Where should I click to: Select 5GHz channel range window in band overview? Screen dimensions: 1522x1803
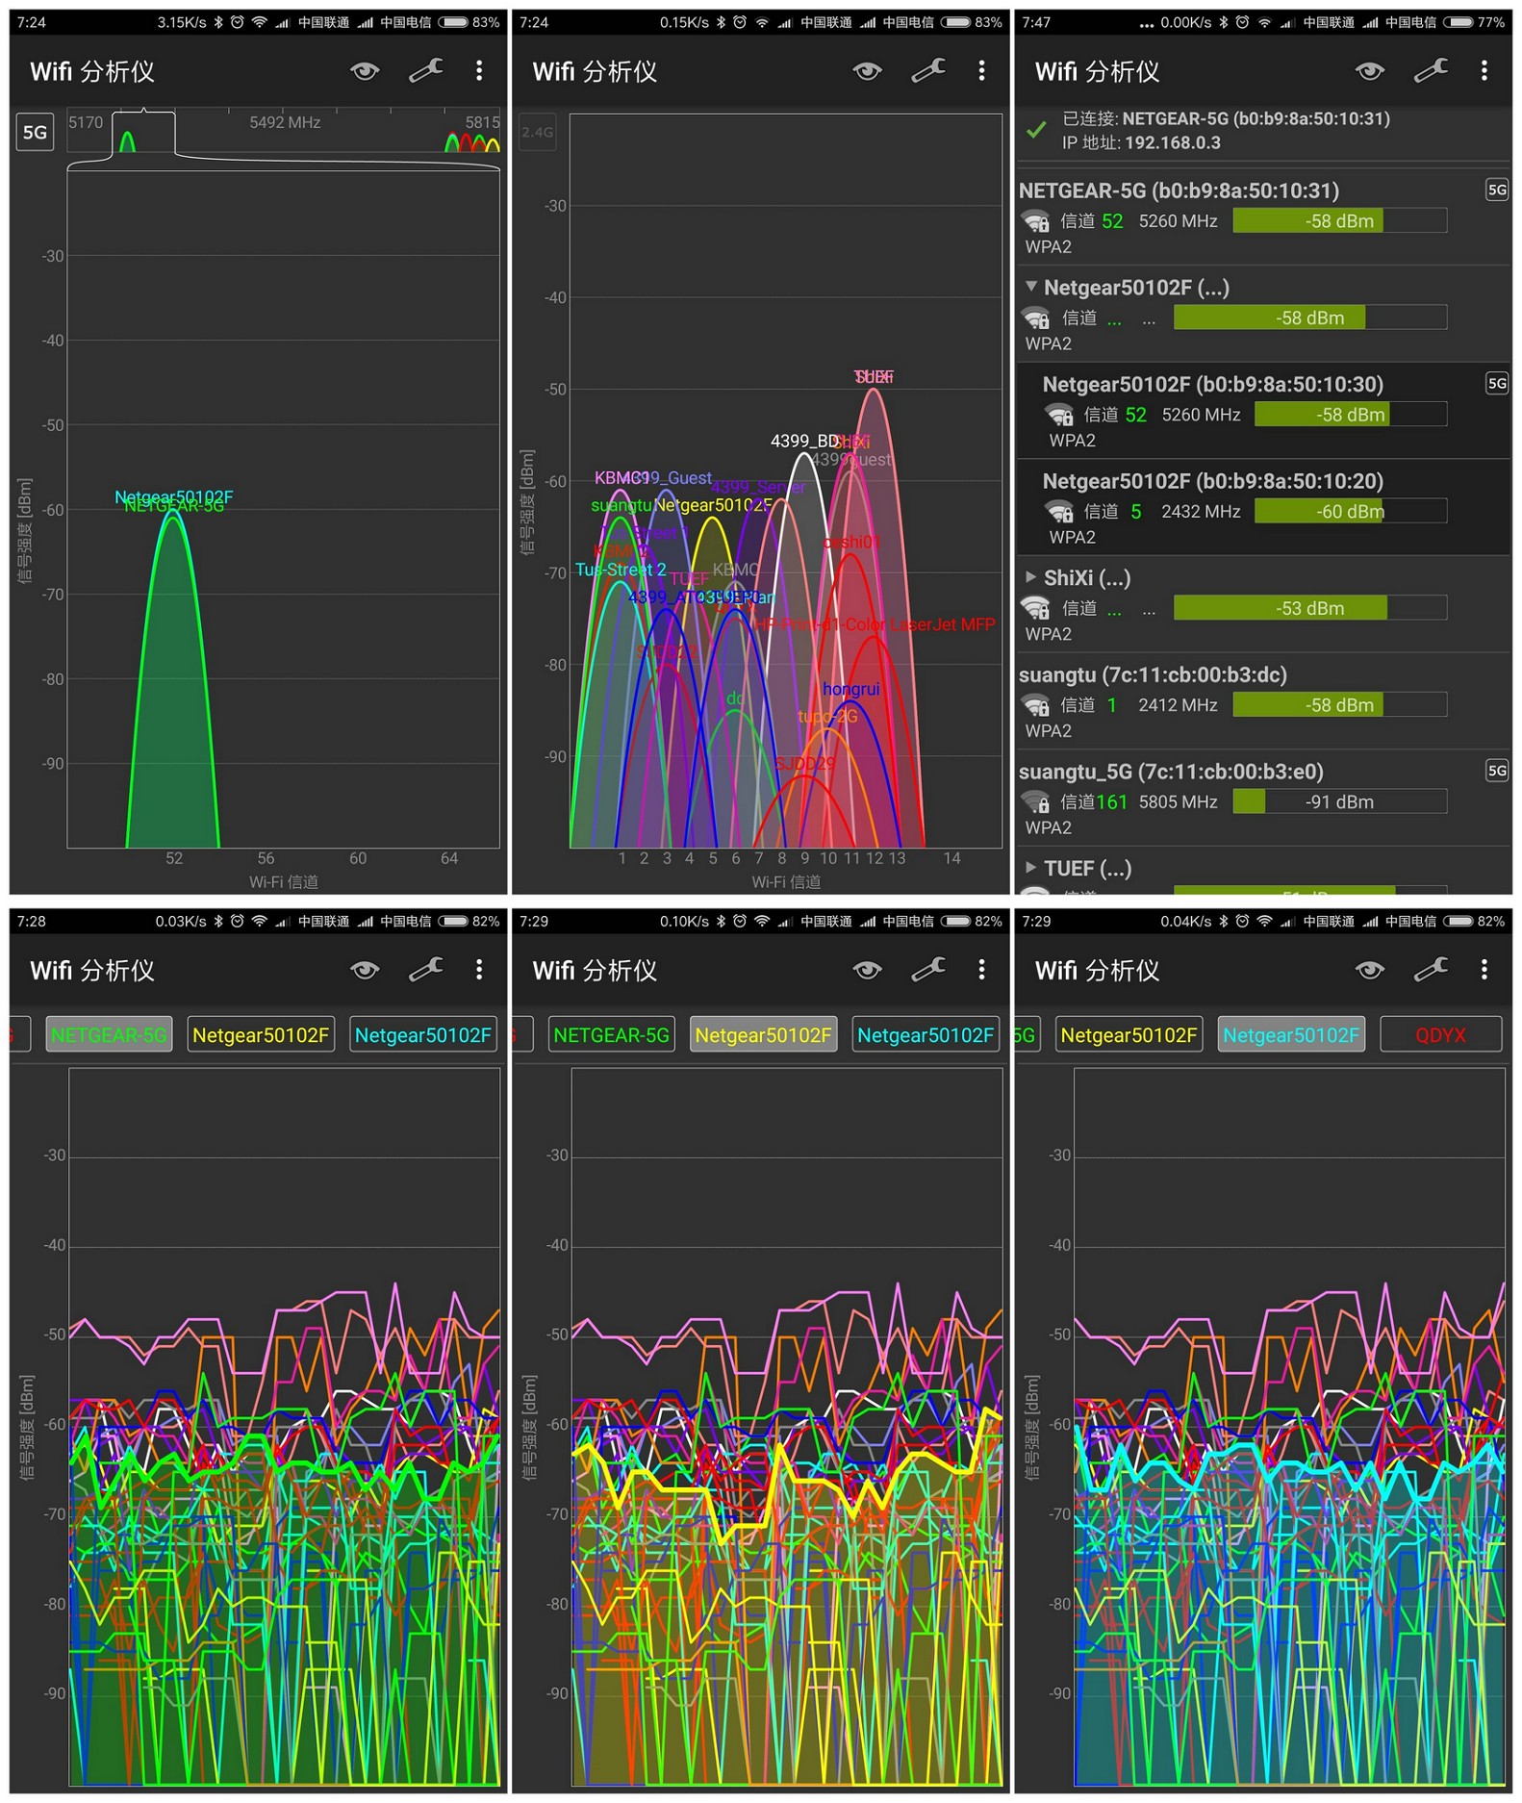coord(143,133)
